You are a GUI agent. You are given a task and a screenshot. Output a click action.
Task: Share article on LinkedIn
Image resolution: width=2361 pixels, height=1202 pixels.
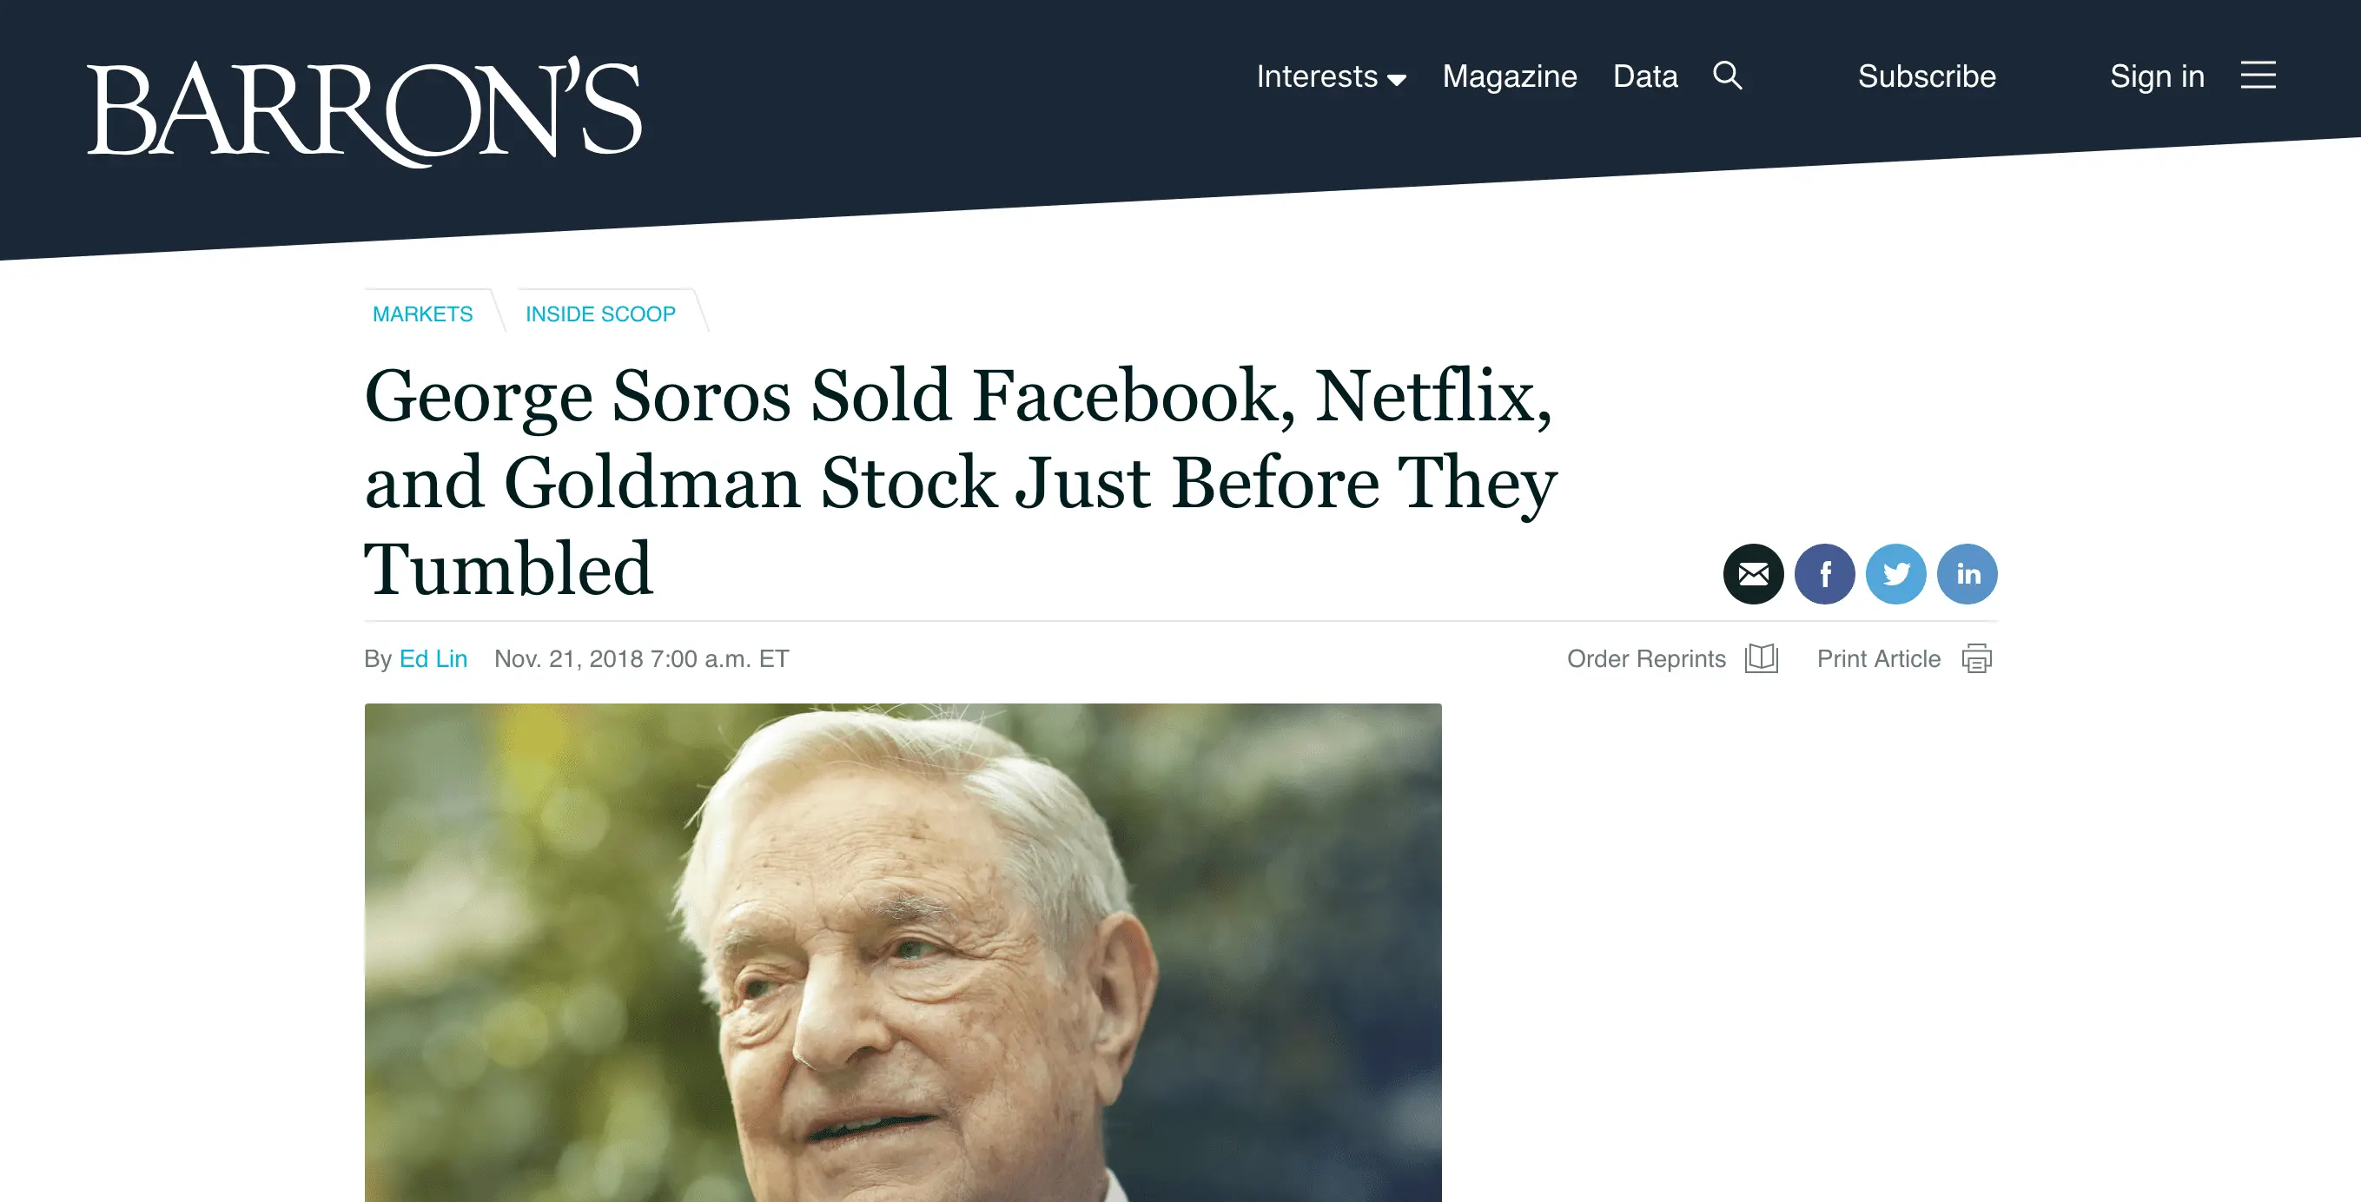pyautogui.click(x=1967, y=574)
